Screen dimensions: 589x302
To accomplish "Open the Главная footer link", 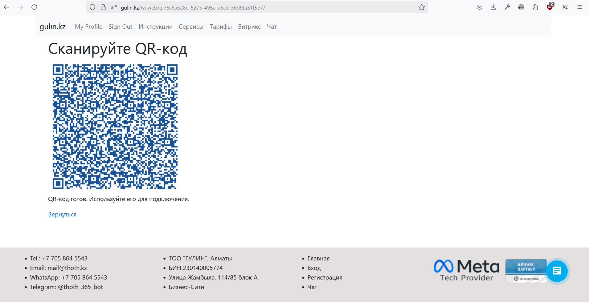I will coord(318,259).
